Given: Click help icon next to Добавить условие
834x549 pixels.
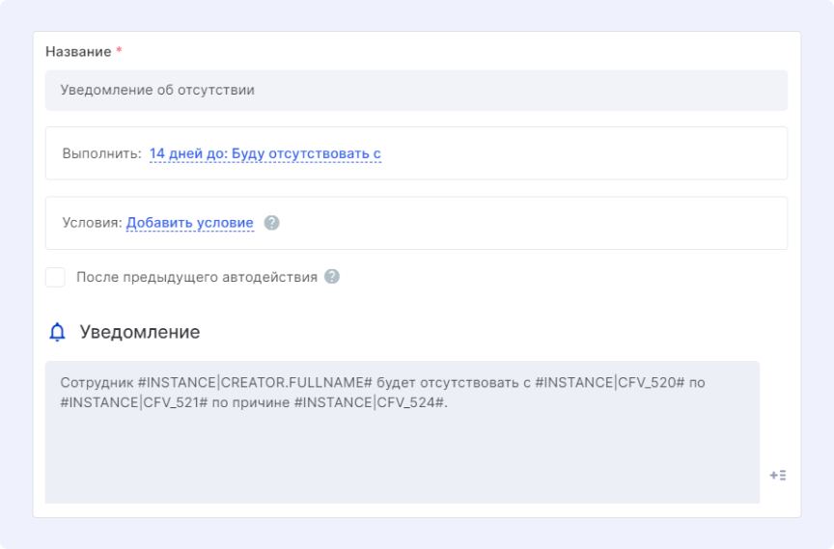Looking at the screenshot, I should pos(272,223).
